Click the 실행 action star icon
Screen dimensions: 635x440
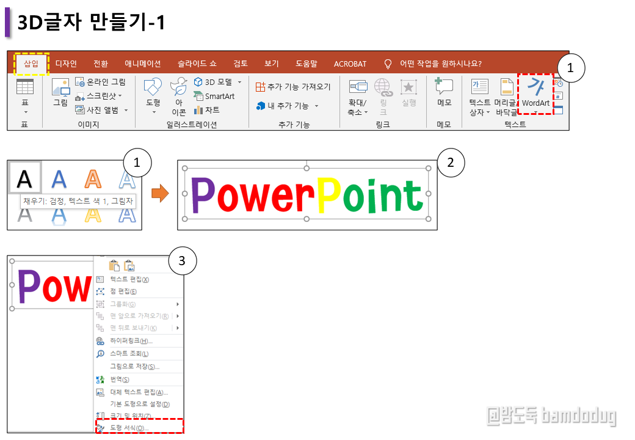(x=408, y=87)
